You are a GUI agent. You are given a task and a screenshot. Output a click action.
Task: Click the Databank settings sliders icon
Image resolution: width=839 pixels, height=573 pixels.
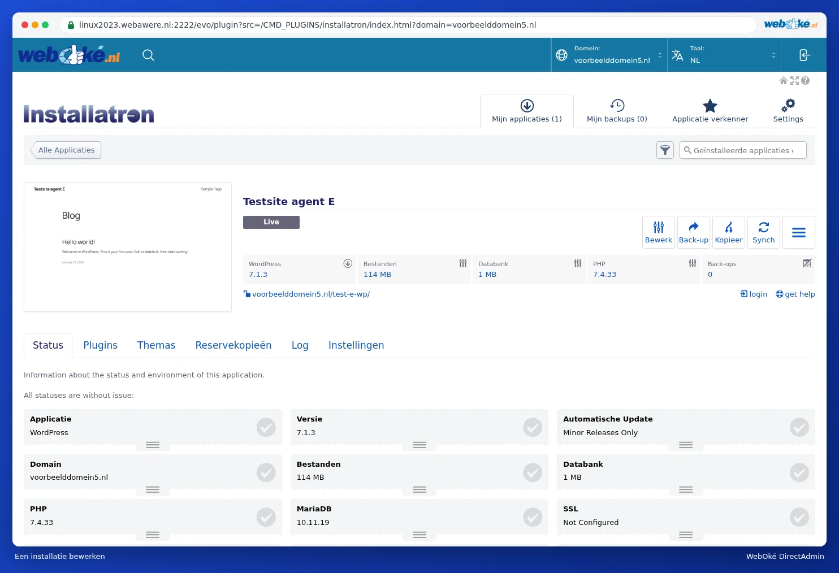(x=578, y=263)
